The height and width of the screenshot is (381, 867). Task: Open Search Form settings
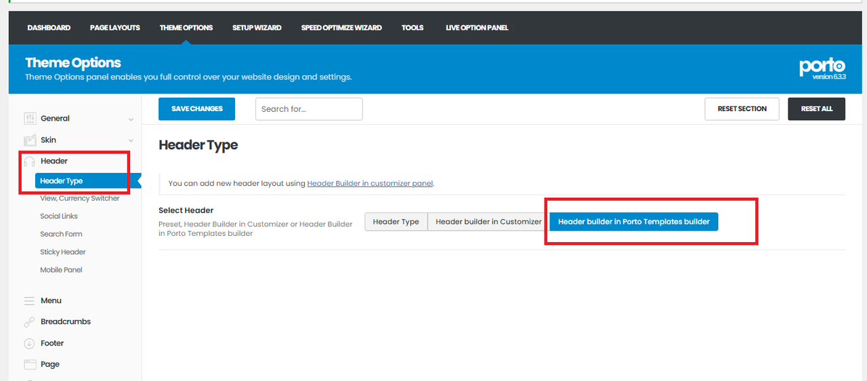[x=61, y=234]
